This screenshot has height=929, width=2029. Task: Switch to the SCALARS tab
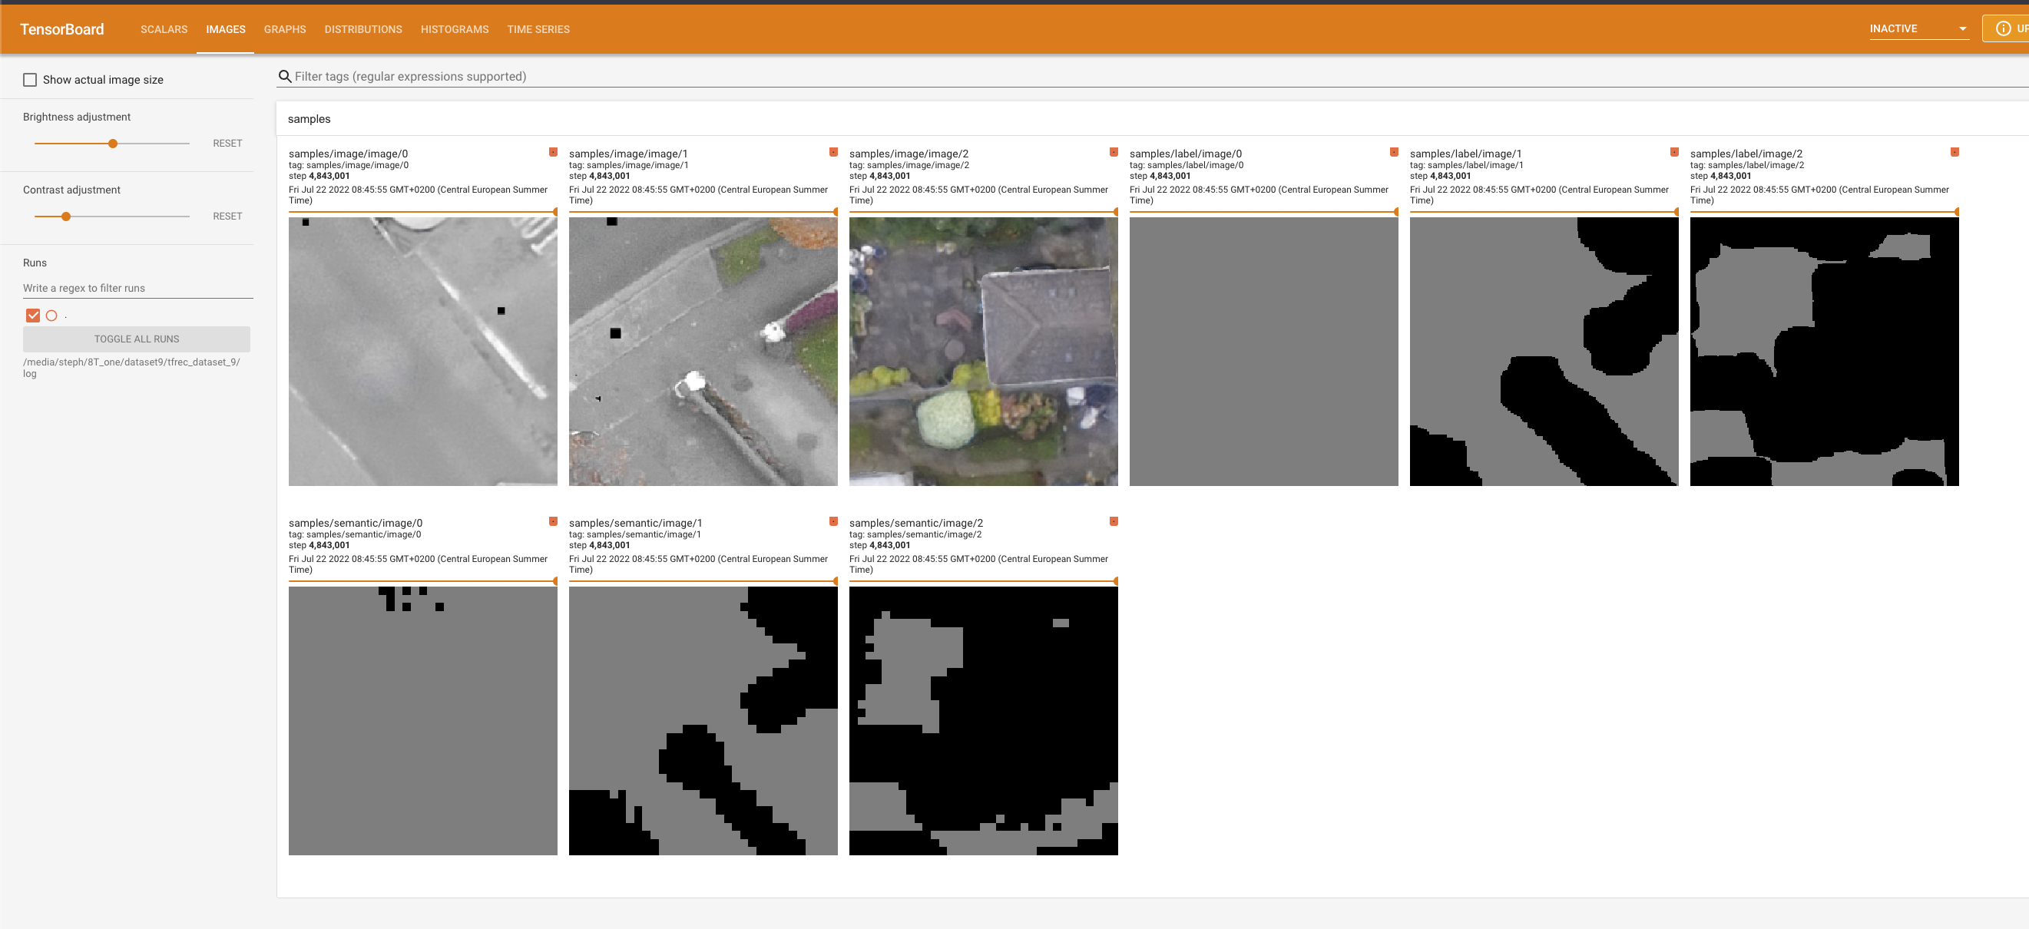coord(164,29)
